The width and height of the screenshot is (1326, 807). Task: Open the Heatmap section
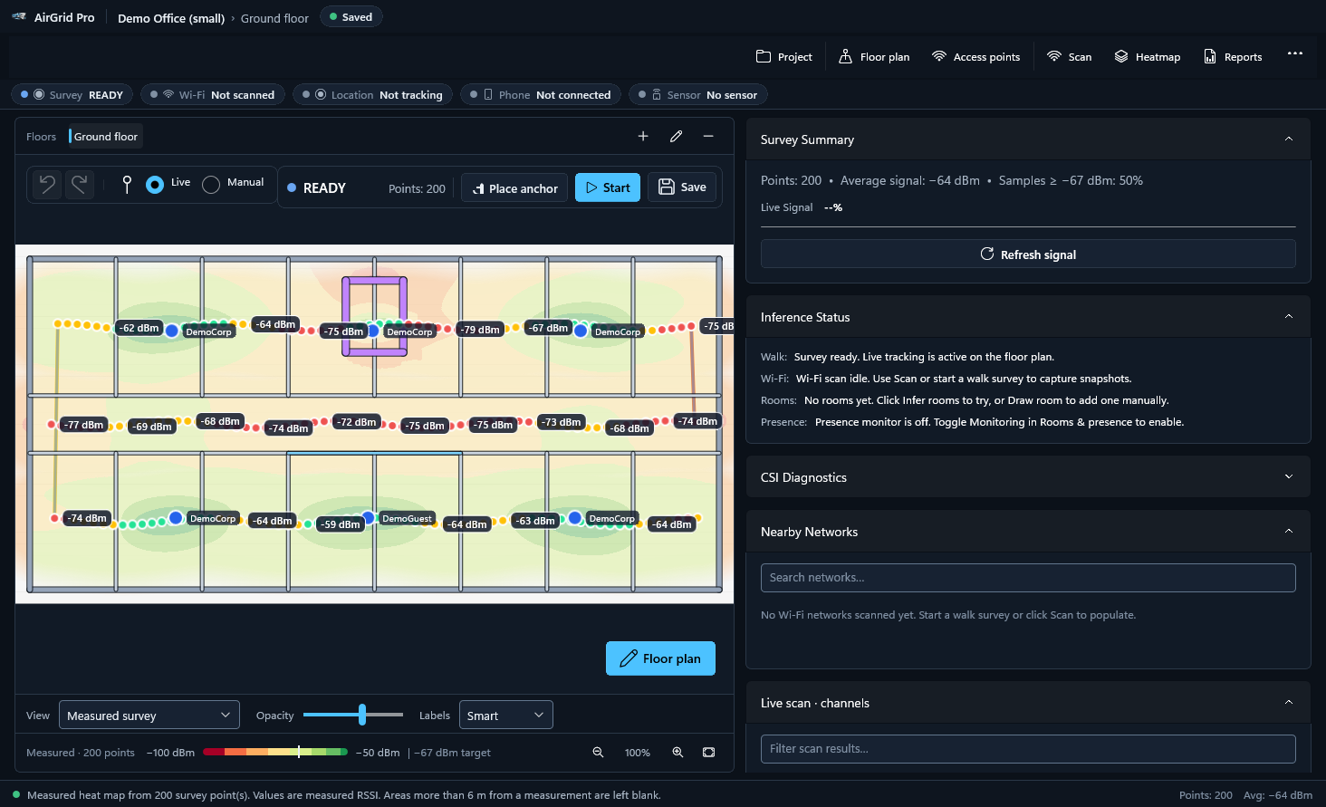tap(1148, 56)
